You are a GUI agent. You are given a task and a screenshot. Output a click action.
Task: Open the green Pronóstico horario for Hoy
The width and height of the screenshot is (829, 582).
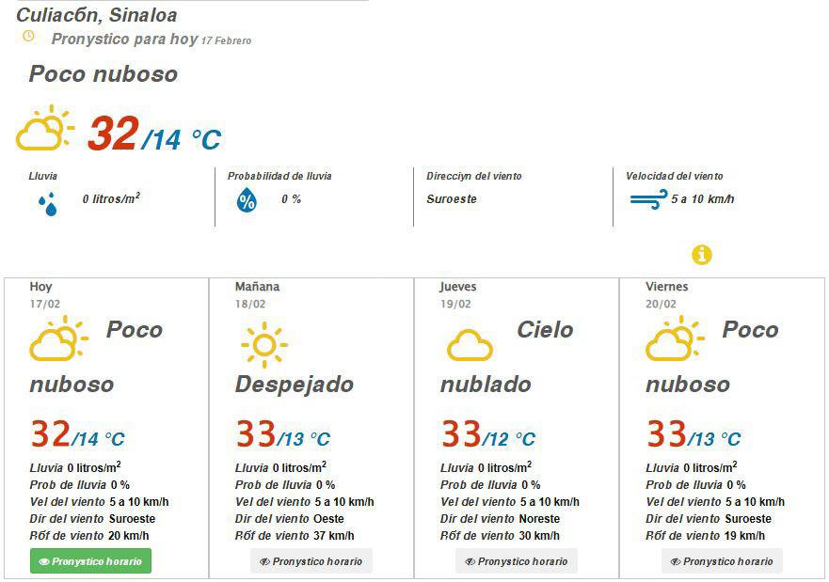pyautogui.click(x=89, y=560)
